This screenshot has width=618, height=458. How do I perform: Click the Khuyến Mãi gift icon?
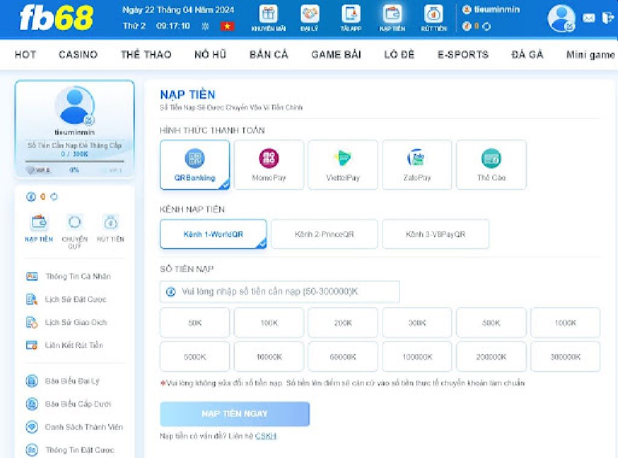[269, 14]
